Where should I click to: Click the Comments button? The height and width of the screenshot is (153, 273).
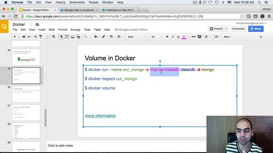tap(238, 29)
